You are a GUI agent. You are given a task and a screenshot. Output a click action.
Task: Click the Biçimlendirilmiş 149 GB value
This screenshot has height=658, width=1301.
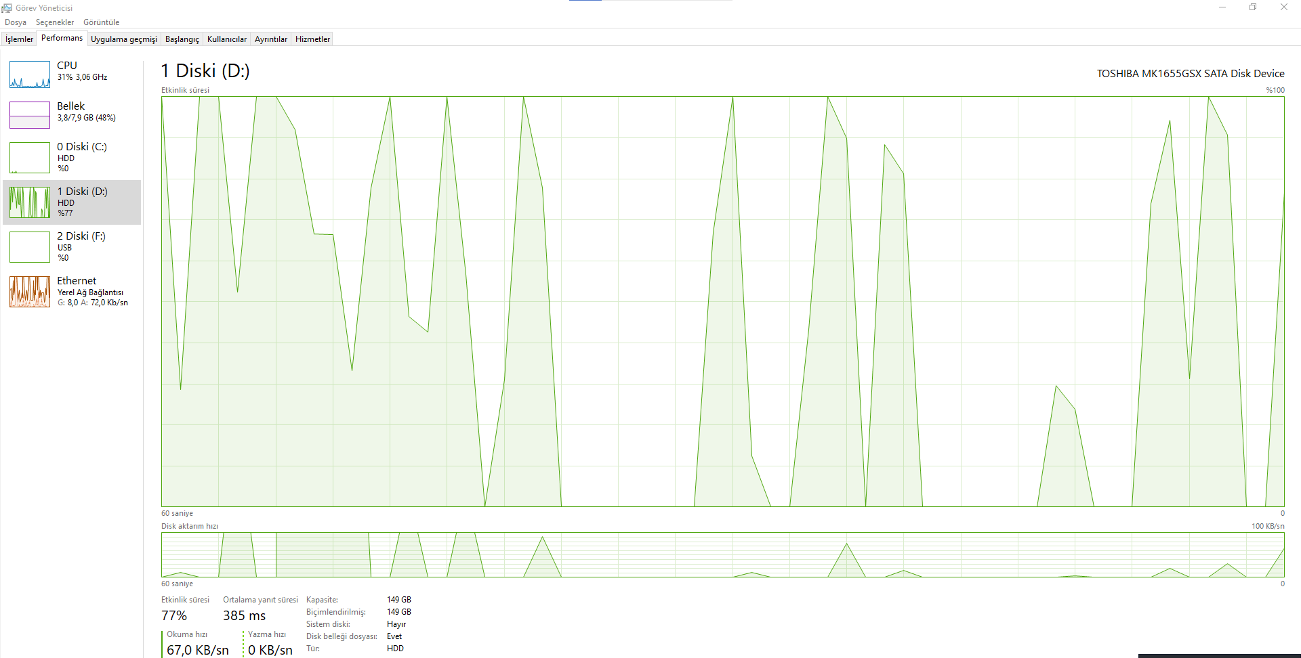[x=399, y=612]
